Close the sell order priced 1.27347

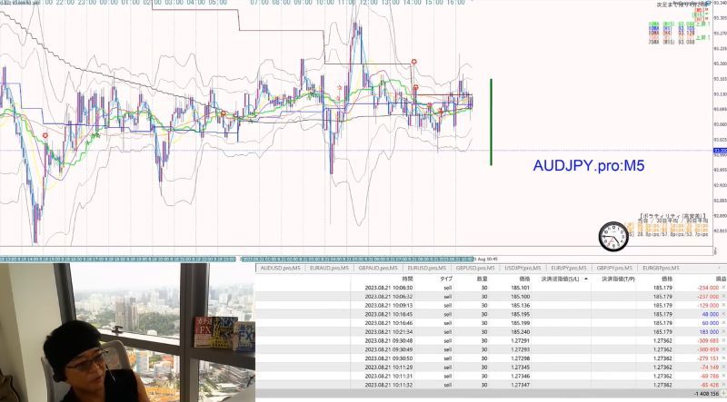coord(723,385)
